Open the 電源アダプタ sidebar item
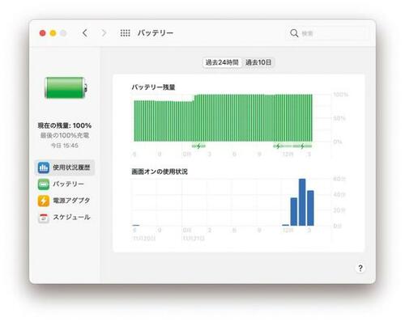 pyautogui.click(x=65, y=201)
